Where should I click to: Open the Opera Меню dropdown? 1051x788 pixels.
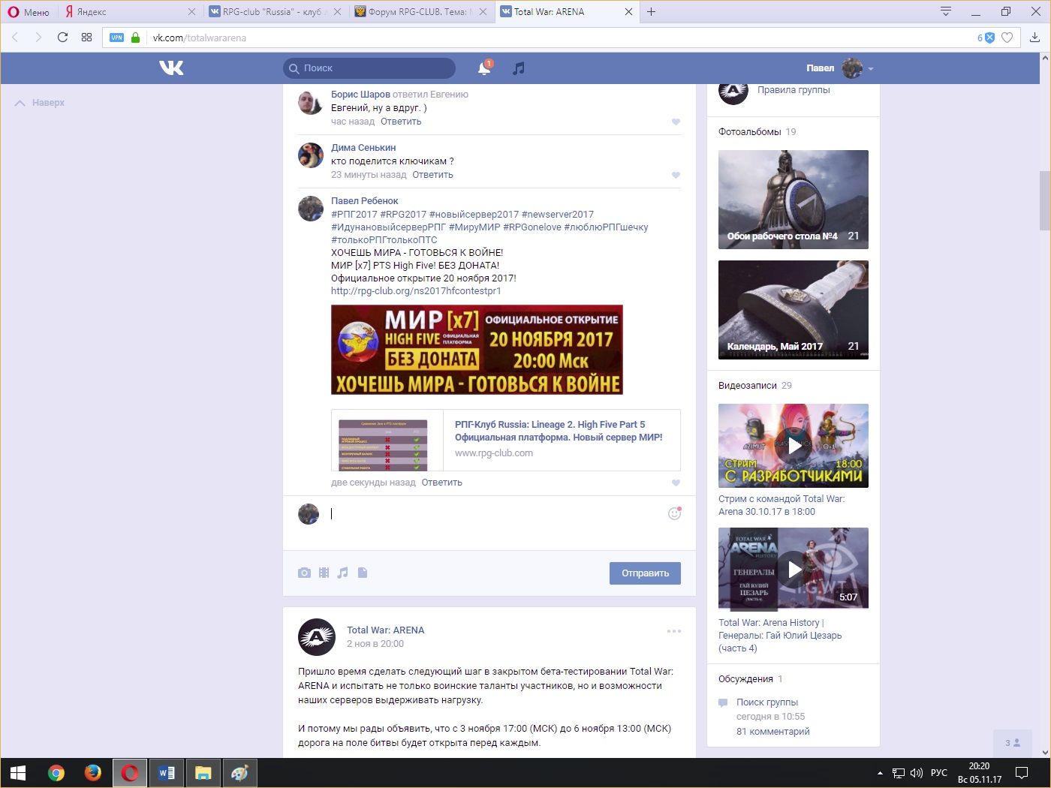29,12
